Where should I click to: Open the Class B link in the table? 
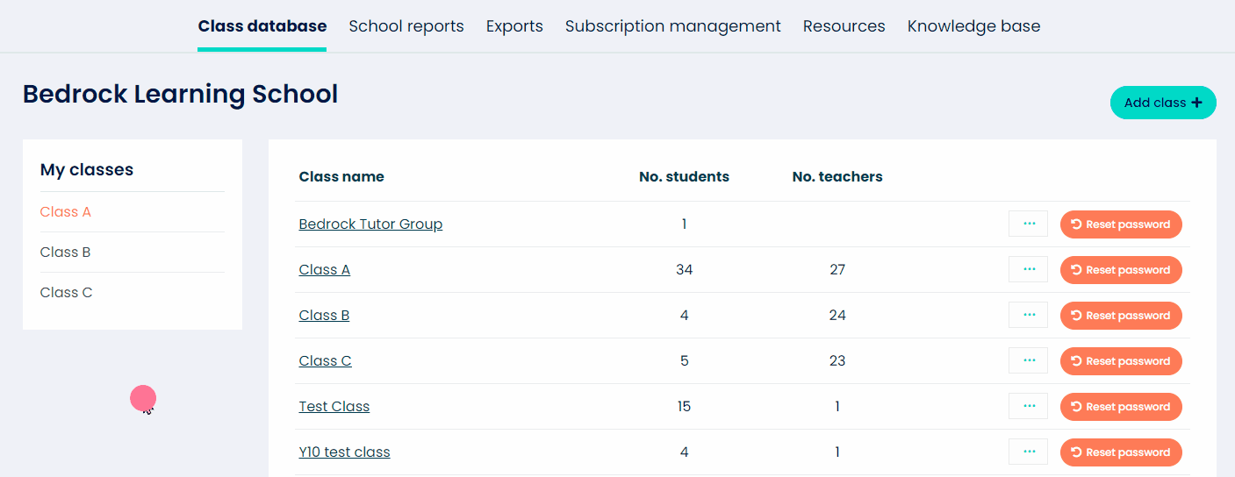324,316
